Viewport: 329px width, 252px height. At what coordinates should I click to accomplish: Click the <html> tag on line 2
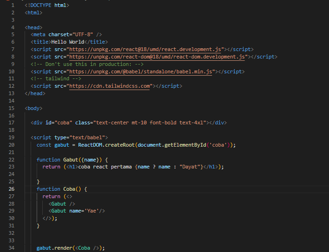coord(33,13)
